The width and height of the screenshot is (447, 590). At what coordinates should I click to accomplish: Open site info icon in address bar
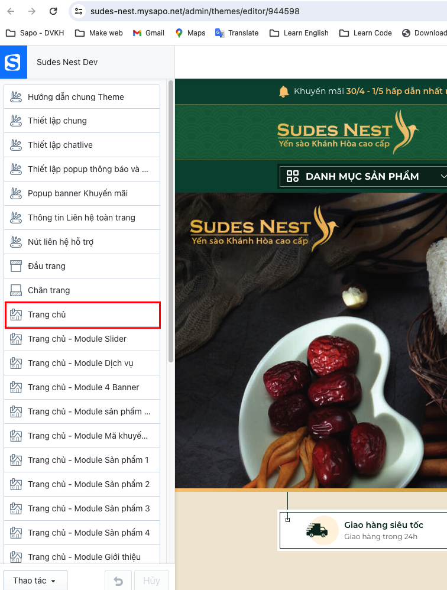(79, 11)
